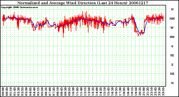
Task: Click the 19:15 time label
Action: [x=132, y=92]
